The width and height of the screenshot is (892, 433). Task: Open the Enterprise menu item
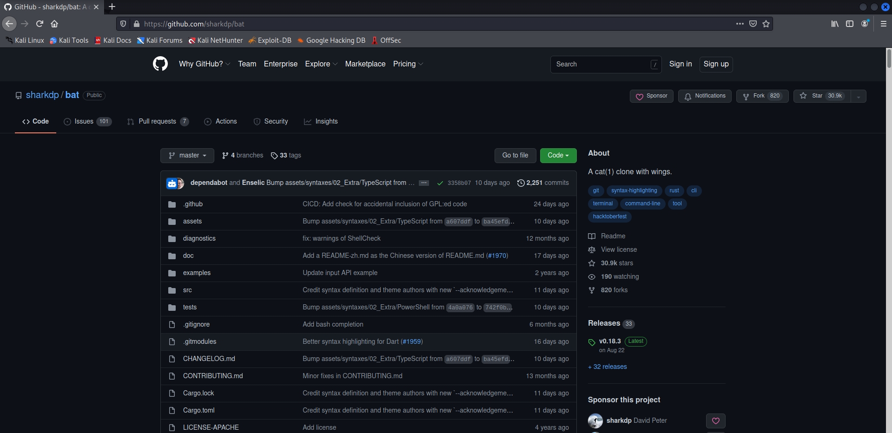[x=281, y=64]
